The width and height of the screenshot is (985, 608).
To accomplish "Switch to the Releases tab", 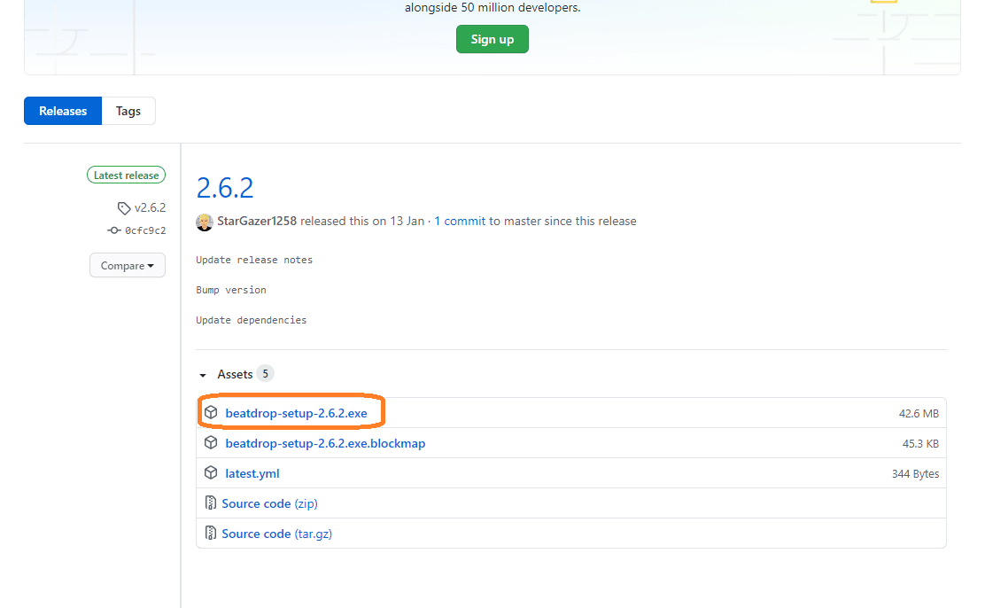I will (63, 111).
